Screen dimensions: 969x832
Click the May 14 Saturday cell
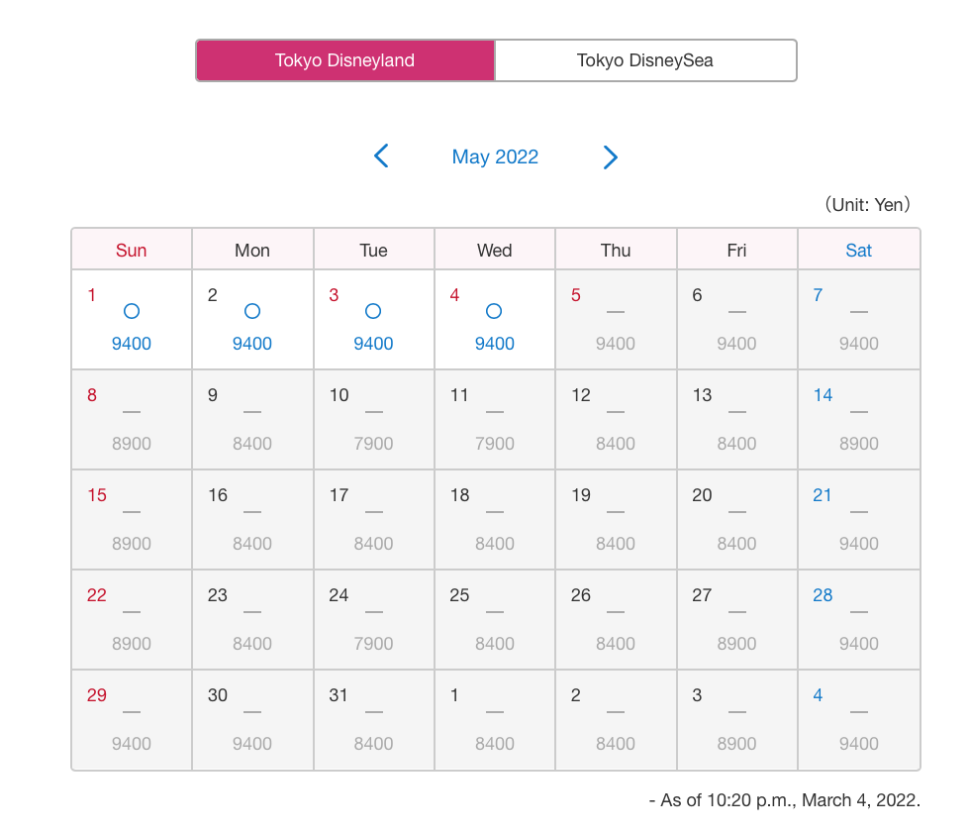(x=859, y=420)
